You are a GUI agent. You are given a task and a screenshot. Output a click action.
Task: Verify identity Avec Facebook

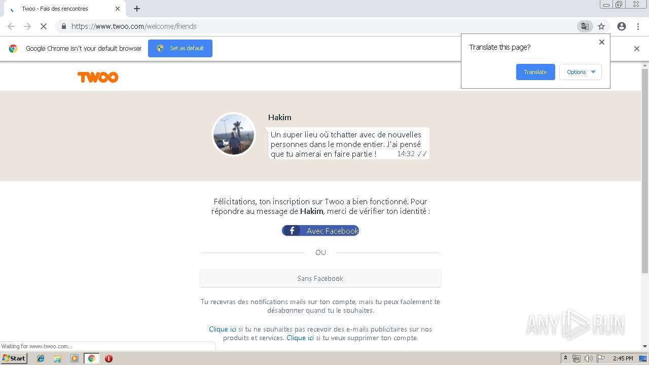(x=320, y=231)
